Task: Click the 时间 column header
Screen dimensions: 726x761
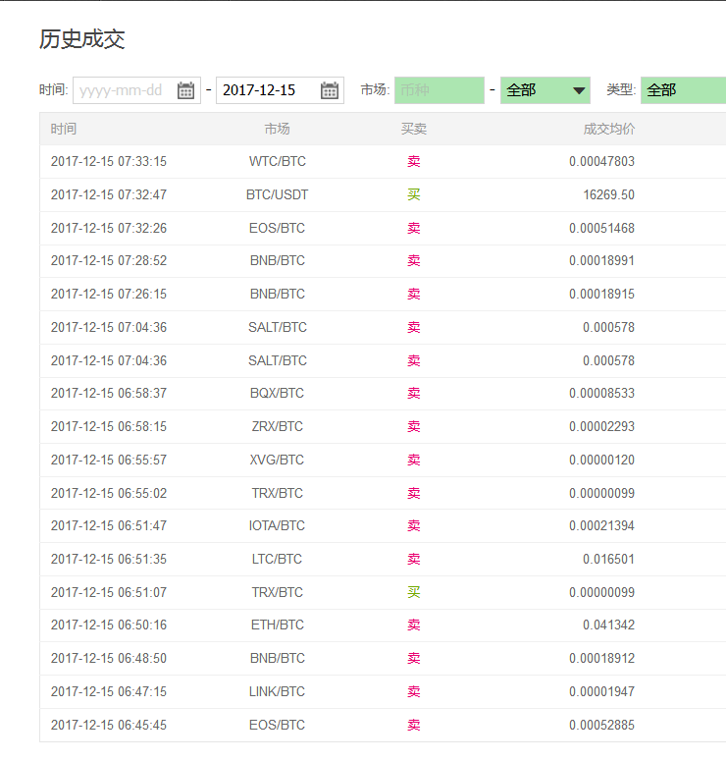Action: point(64,129)
